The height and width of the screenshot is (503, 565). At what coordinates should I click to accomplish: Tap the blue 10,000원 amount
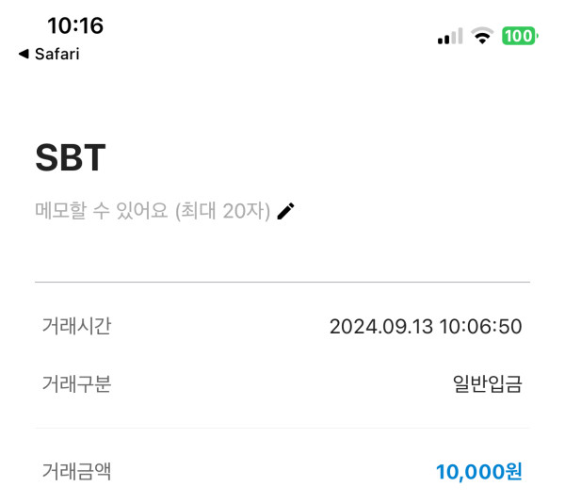[x=478, y=471]
